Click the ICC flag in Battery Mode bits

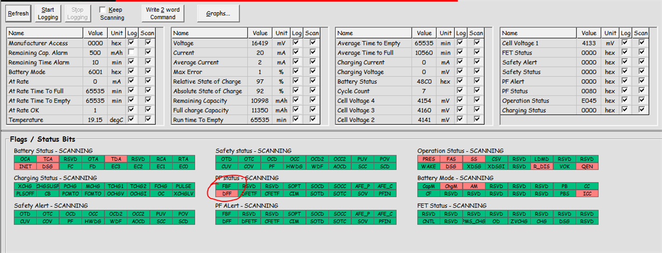pos(587,193)
